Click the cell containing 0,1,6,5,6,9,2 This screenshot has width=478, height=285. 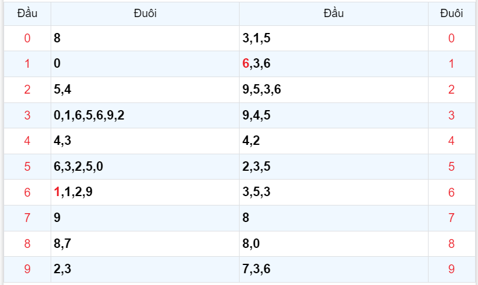tap(89, 115)
